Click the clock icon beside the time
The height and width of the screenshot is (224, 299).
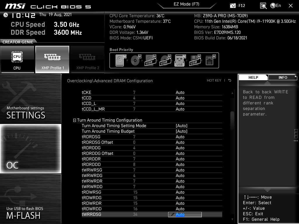[x=6, y=15]
